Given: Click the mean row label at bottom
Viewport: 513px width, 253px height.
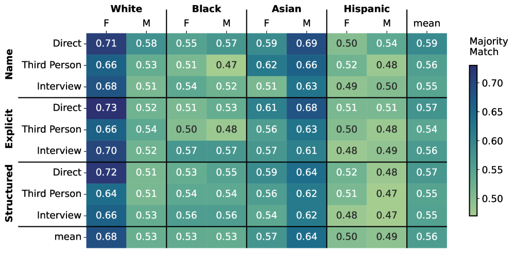Looking at the screenshot, I should click(x=69, y=237).
